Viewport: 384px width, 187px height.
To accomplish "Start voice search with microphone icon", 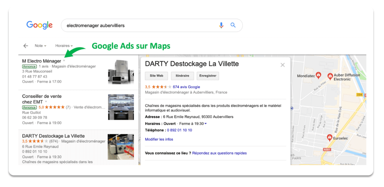I will 221,25.
